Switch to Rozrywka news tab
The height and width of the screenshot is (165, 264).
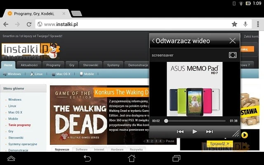pyautogui.click(x=136, y=149)
